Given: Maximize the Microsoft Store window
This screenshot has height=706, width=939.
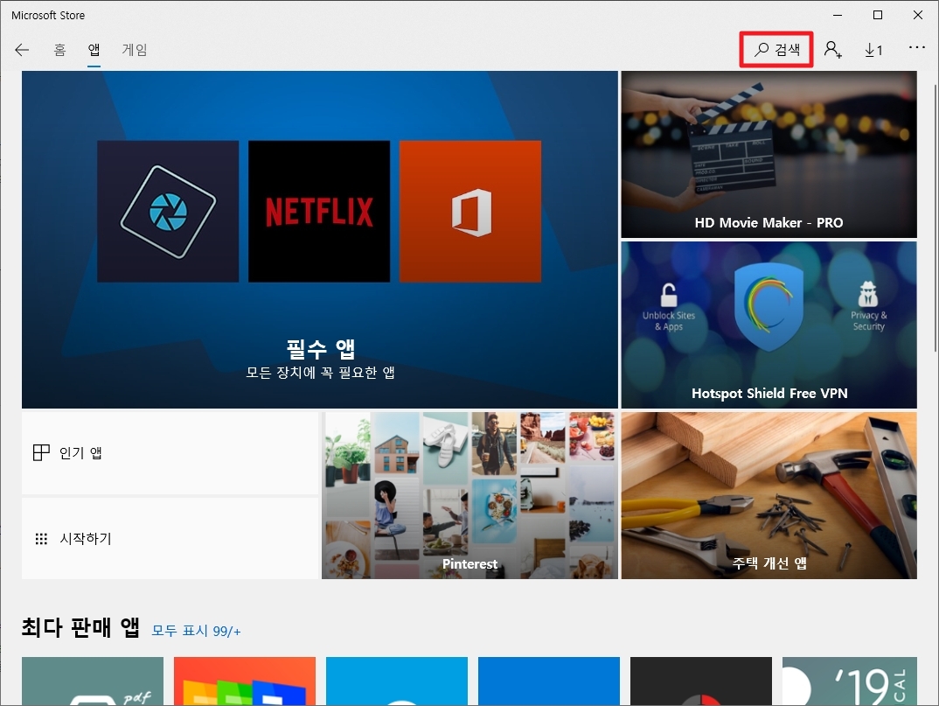Looking at the screenshot, I should [x=877, y=15].
